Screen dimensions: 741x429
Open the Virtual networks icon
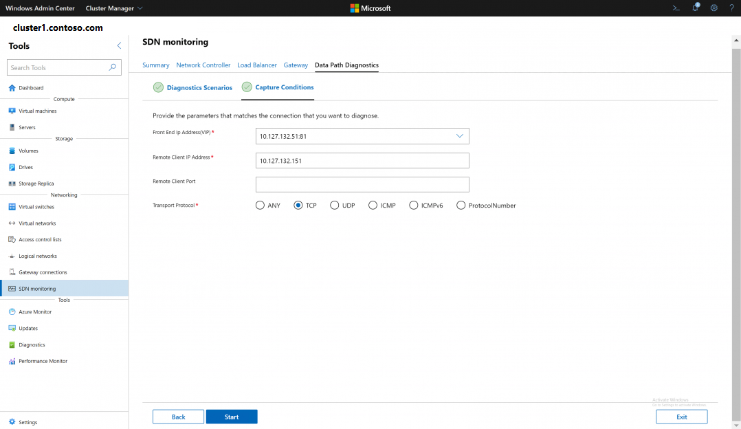[12, 223]
